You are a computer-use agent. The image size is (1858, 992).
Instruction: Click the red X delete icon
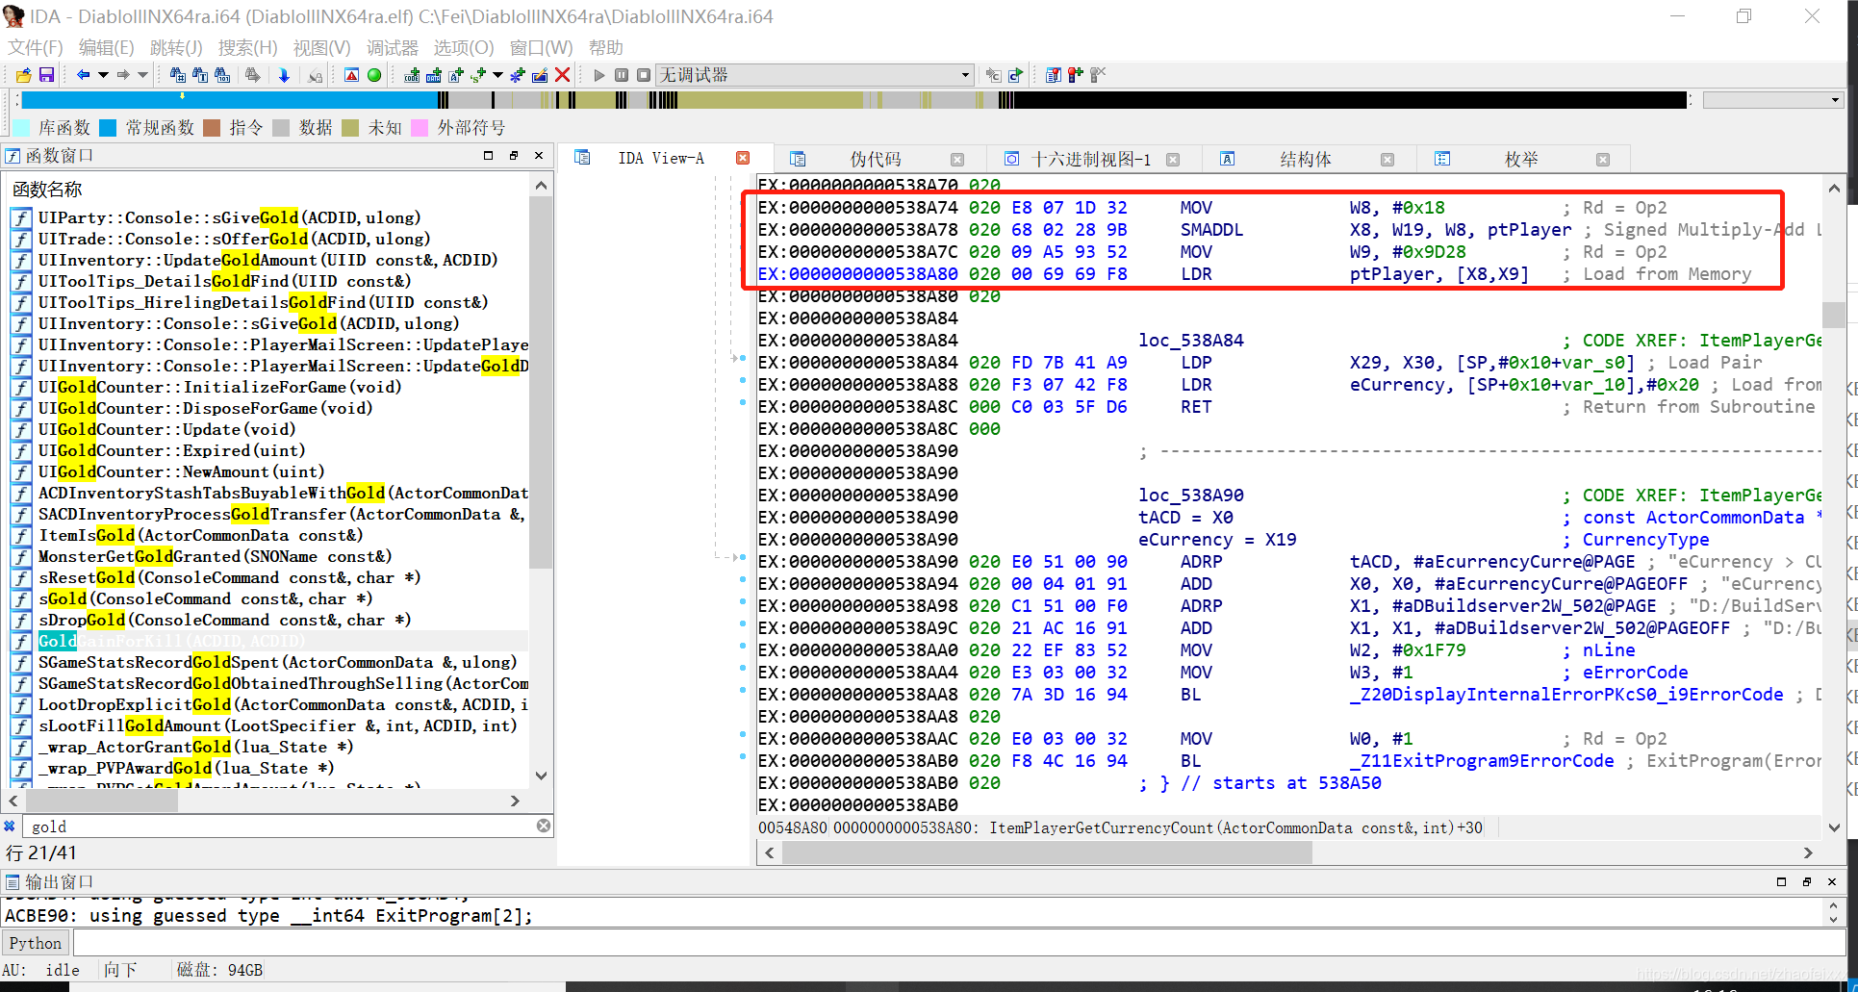(562, 75)
